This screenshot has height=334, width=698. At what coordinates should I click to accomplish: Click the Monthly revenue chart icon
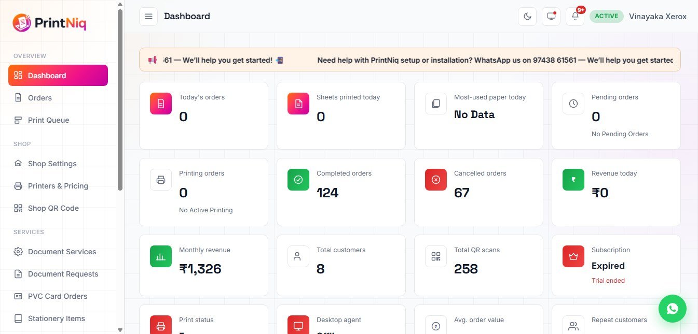coord(161,256)
